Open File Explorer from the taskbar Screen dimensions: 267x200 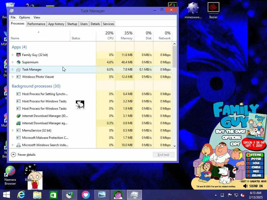click(37, 195)
